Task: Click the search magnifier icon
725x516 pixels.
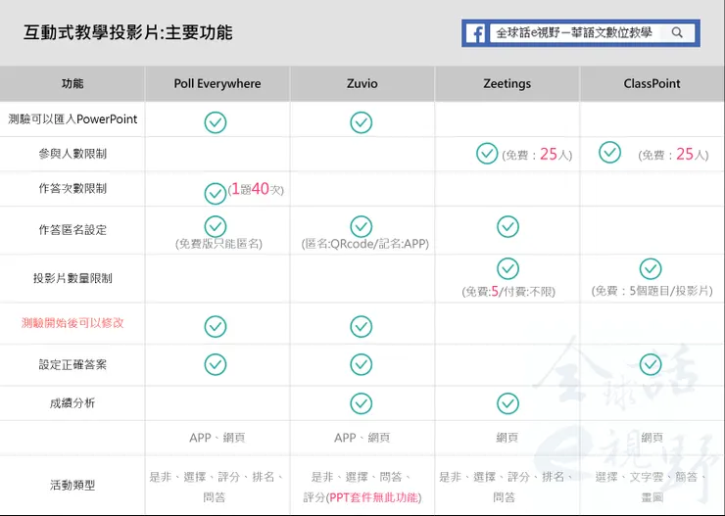Action: click(677, 32)
